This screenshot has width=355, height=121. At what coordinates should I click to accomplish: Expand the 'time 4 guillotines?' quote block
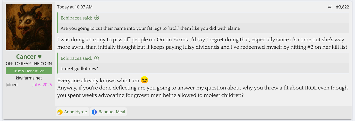[x=79, y=68]
